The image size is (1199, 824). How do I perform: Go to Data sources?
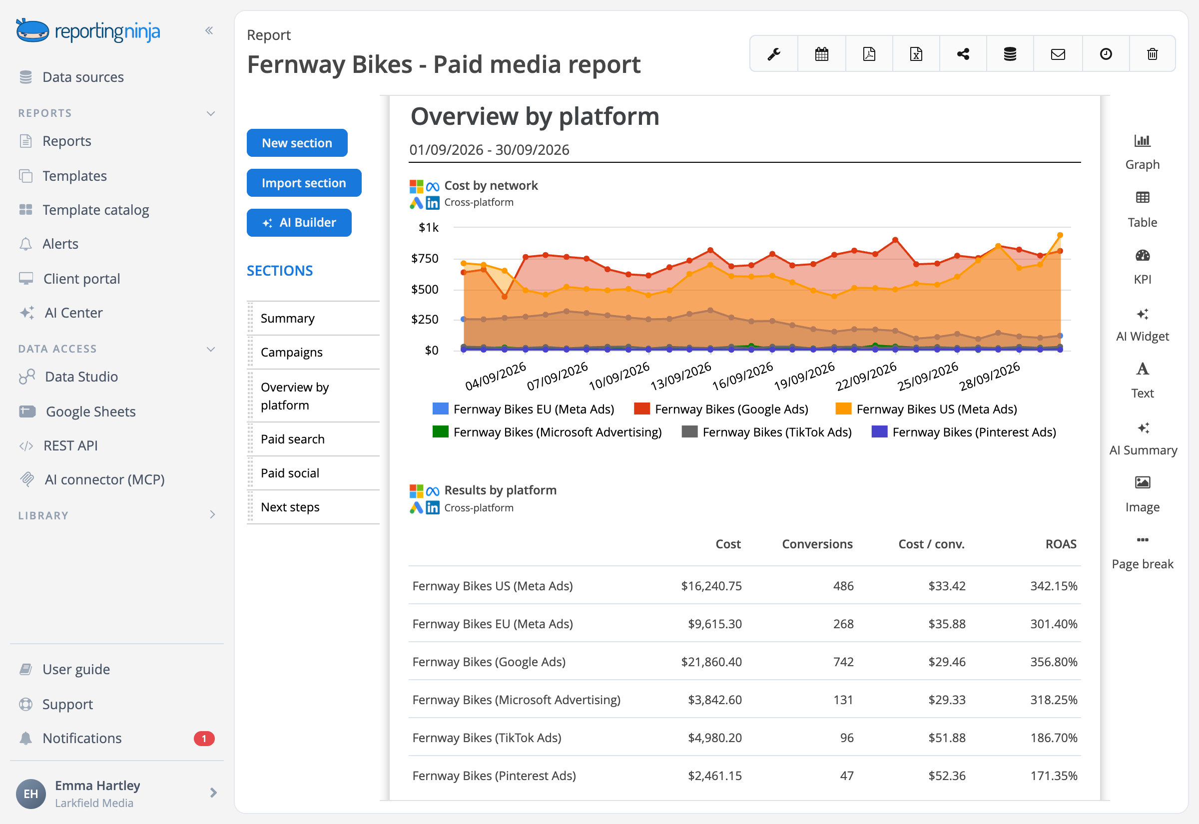point(82,77)
